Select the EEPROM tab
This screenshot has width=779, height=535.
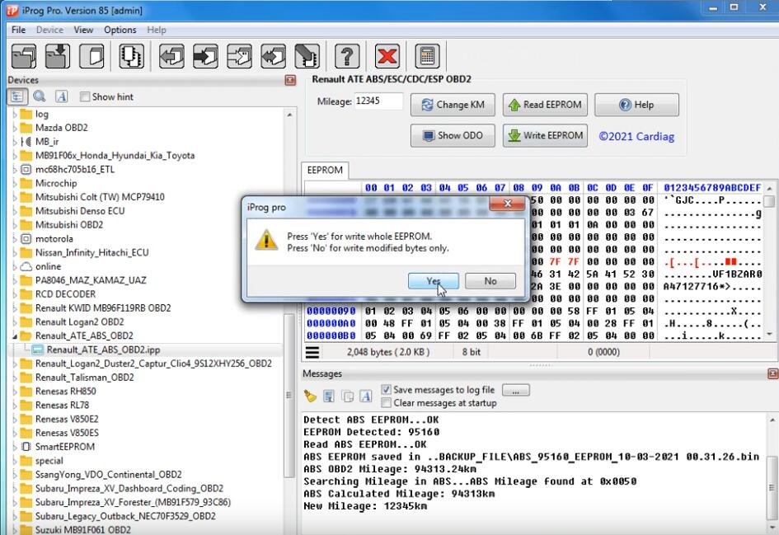pyautogui.click(x=325, y=170)
